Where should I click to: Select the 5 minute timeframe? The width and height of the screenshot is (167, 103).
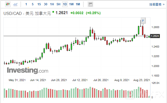click(33, 4)
